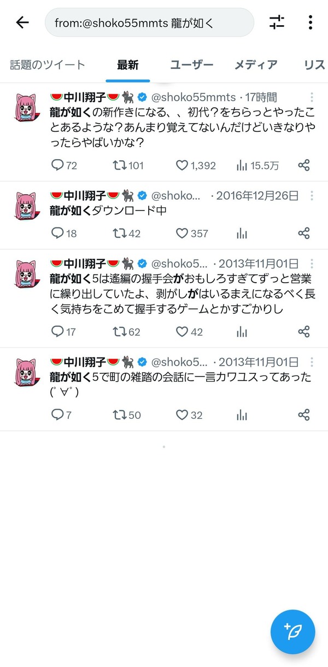Open @shoko55mmts handle on the first tweet
The height and width of the screenshot is (667, 328).
click(194, 98)
